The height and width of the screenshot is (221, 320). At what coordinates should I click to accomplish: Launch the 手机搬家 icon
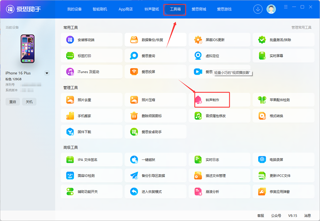[x=70, y=116]
